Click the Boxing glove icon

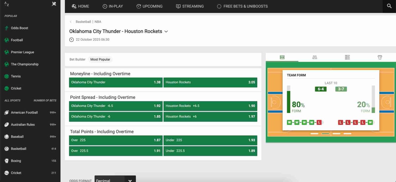click(x=7, y=161)
